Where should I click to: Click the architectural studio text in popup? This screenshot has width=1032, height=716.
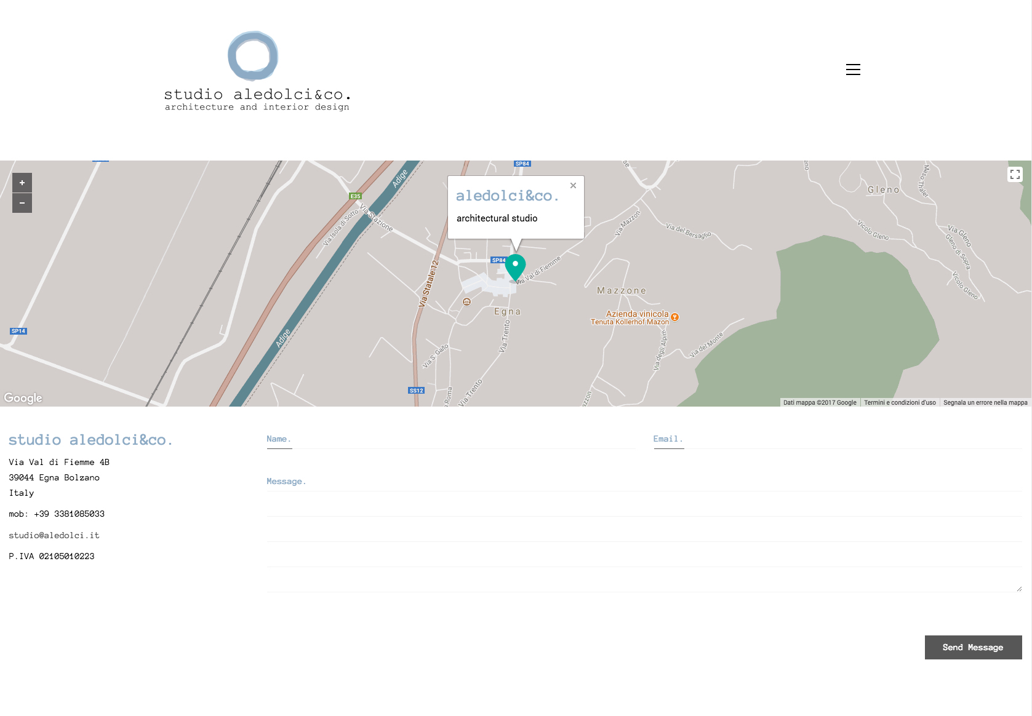click(497, 218)
